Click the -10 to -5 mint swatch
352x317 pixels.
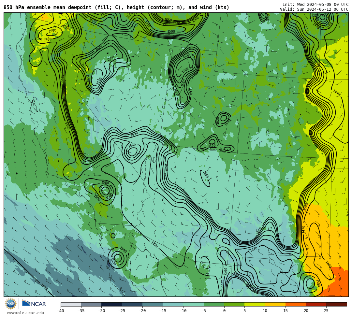pos(194,304)
